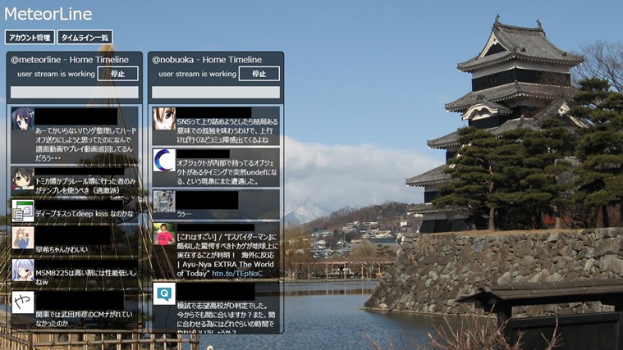The image size is (623, 350).
Task: Stop the @nobuoka user stream with 停止
Action: click(259, 74)
